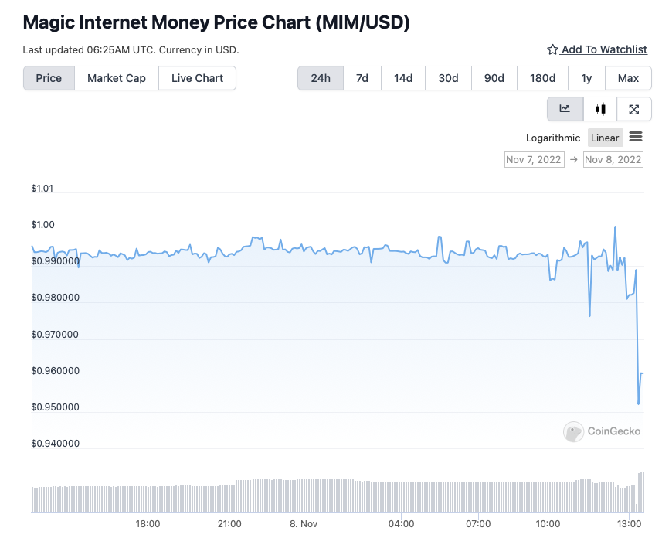The height and width of the screenshot is (538, 662).
Task: Open the chart hamburger menu
Action: [x=636, y=137]
